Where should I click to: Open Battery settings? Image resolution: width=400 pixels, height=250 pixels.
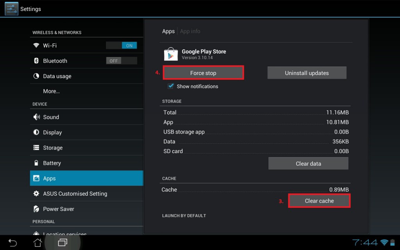86,163
